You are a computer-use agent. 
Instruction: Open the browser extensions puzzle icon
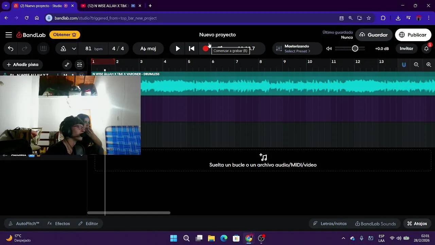(x=383, y=18)
